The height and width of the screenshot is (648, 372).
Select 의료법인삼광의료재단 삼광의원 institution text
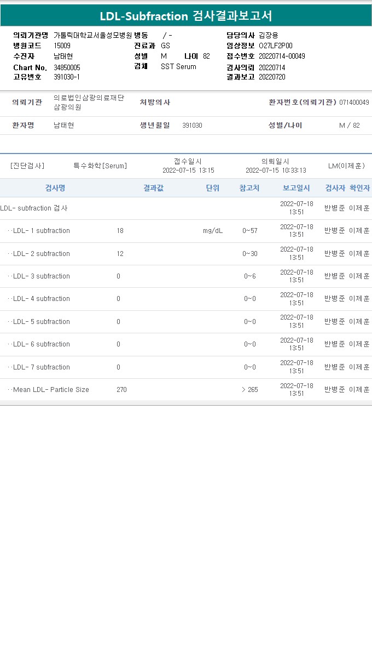pos(89,102)
